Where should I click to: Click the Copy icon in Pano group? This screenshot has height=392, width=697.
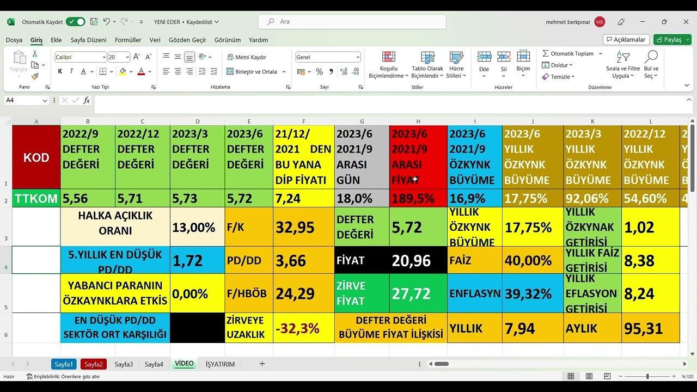(x=35, y=65)
